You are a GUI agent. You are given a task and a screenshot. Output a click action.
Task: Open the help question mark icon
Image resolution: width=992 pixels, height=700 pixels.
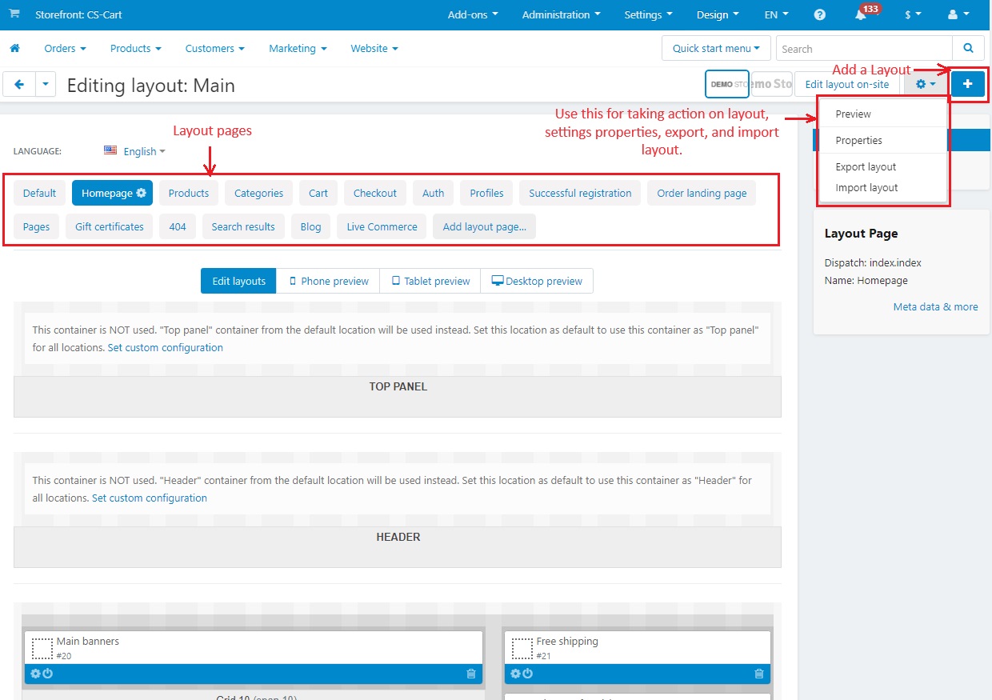click(x=820, y=14)
